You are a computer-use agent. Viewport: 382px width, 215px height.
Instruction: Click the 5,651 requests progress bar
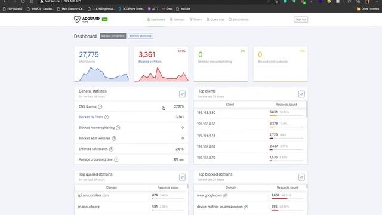tap(286, 116)
